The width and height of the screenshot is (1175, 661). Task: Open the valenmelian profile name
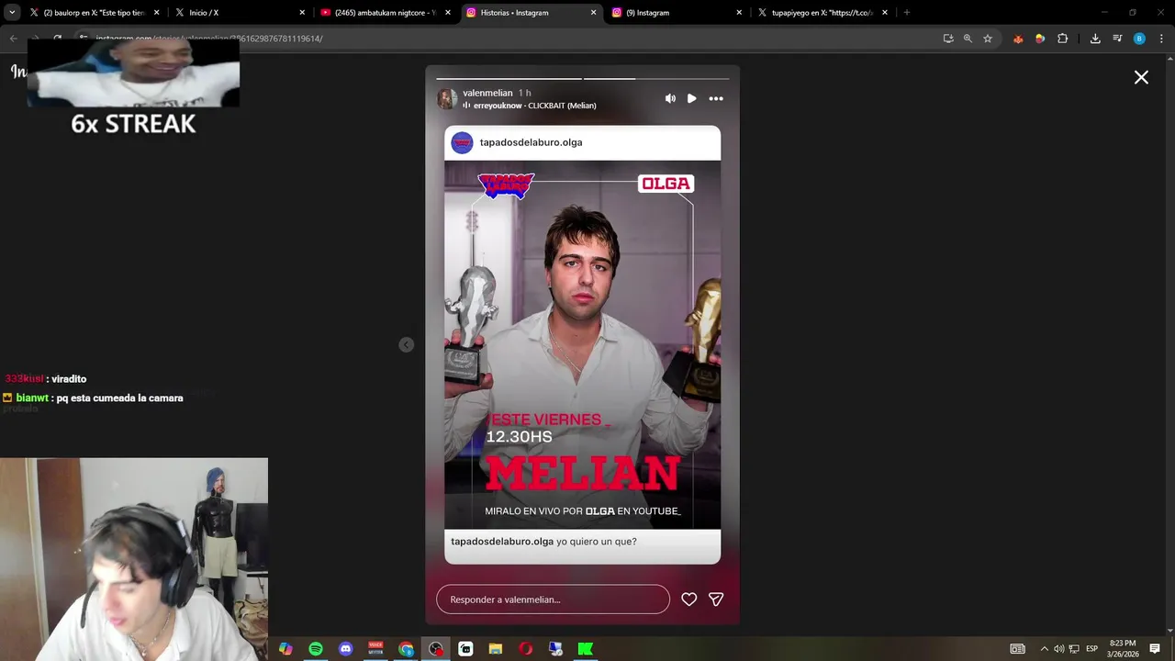coord(487,93)
